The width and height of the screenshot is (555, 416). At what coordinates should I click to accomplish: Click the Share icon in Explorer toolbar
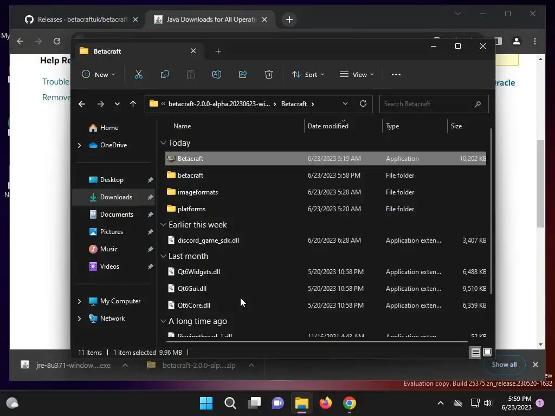[x=243, y=75]
